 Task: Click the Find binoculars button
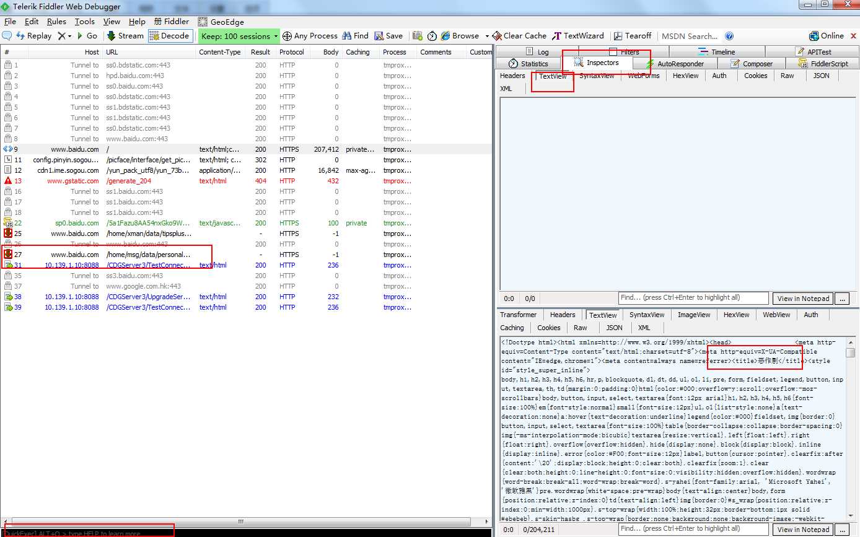[x=356, y=36]
